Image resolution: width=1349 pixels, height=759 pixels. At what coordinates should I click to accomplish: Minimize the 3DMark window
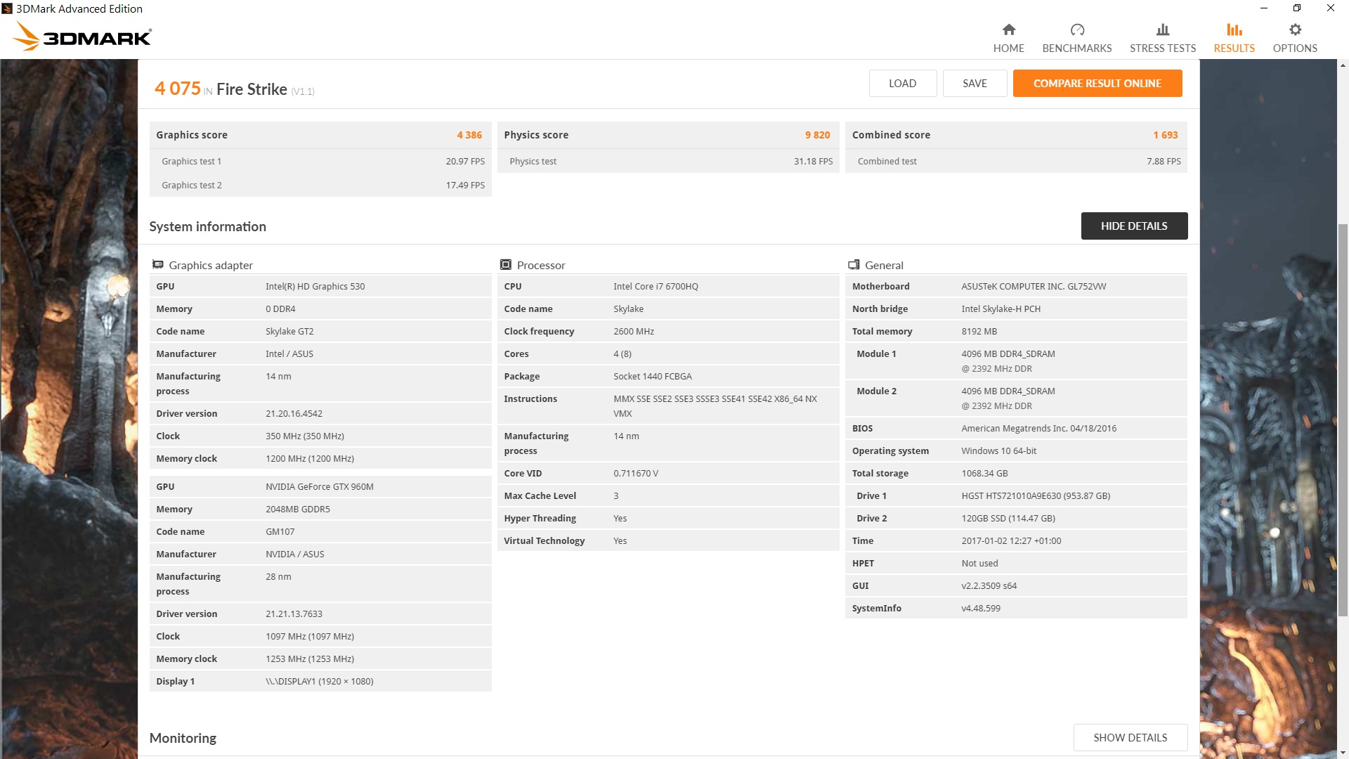[1264, 8]
